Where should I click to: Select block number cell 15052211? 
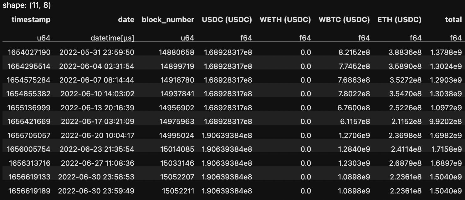coord(178,190)
